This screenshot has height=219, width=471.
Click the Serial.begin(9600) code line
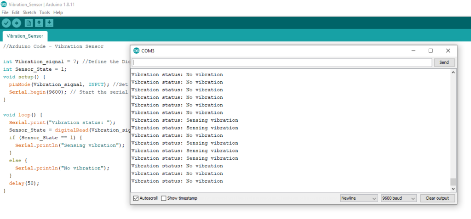coord(69,92)
